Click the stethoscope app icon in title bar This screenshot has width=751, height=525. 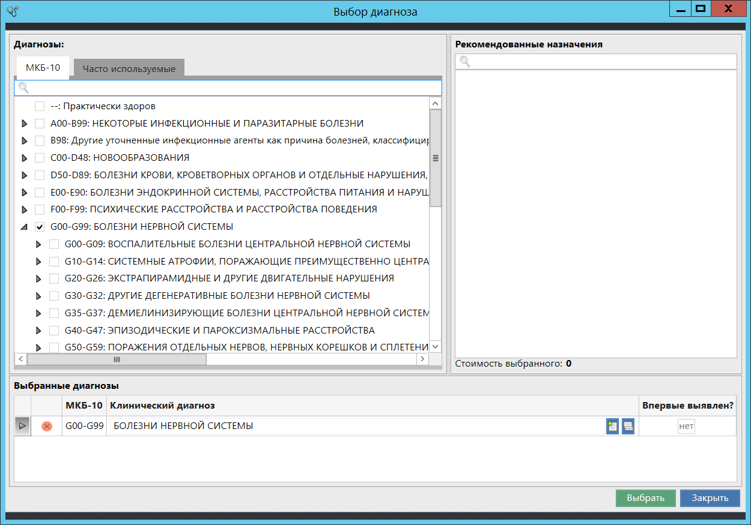(x=13, y=11)
